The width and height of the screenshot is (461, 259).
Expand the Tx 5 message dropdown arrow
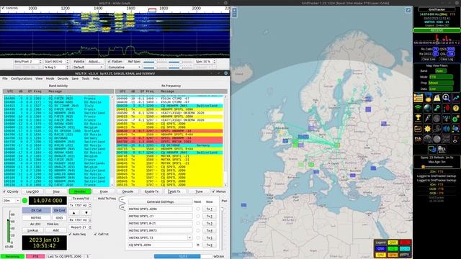(189, 237)
